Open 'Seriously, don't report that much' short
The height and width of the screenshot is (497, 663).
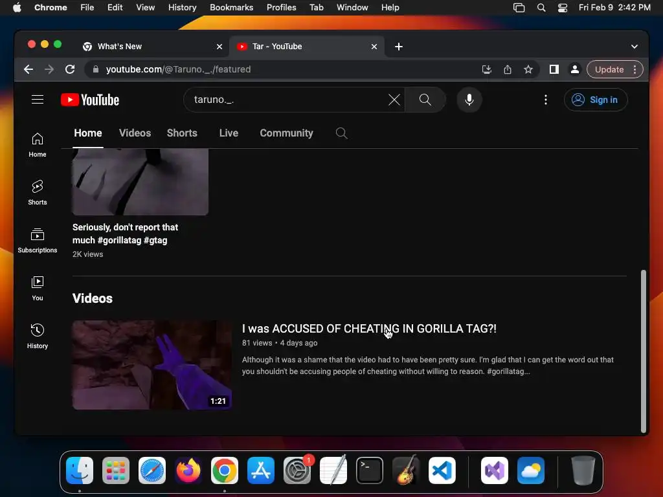pyautogui.click(x=125, y=234)
